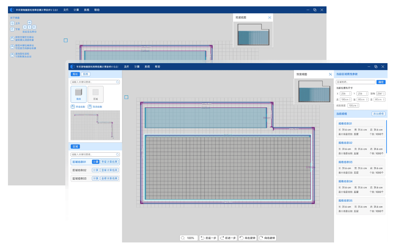
Task: Click the small blue square on the front canvas
Action: pos(126,97)
